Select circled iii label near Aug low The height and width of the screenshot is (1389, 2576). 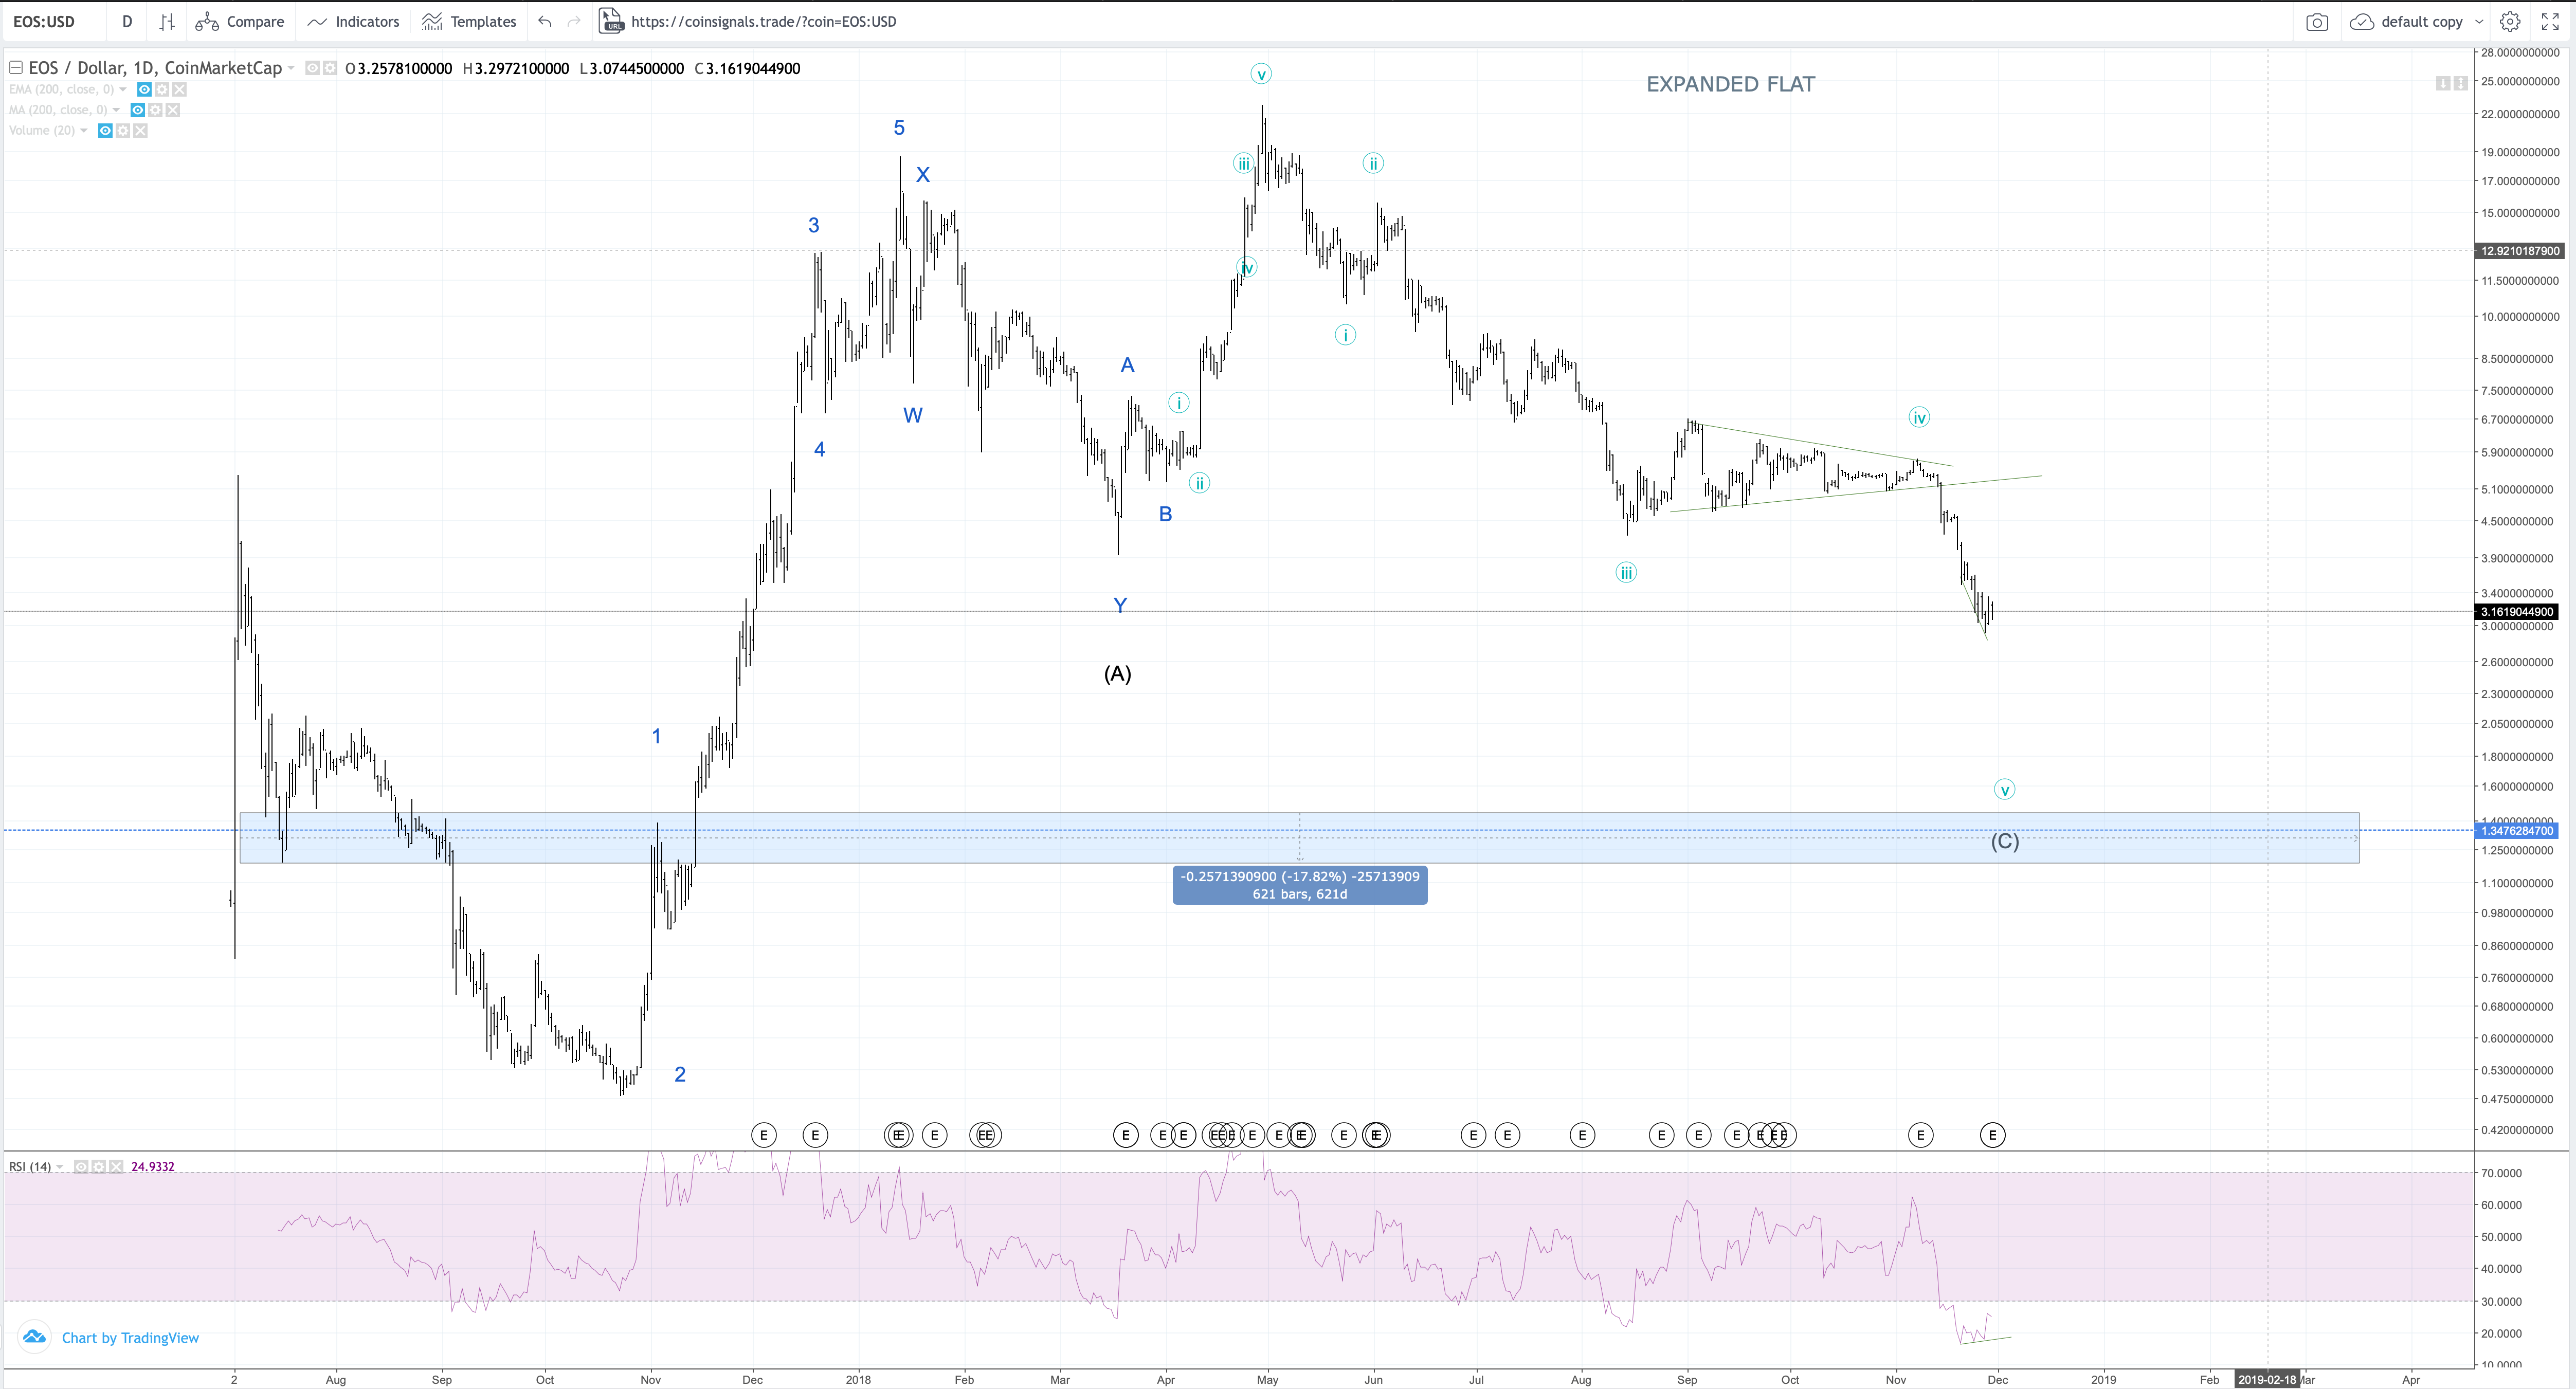(1626, 573)
